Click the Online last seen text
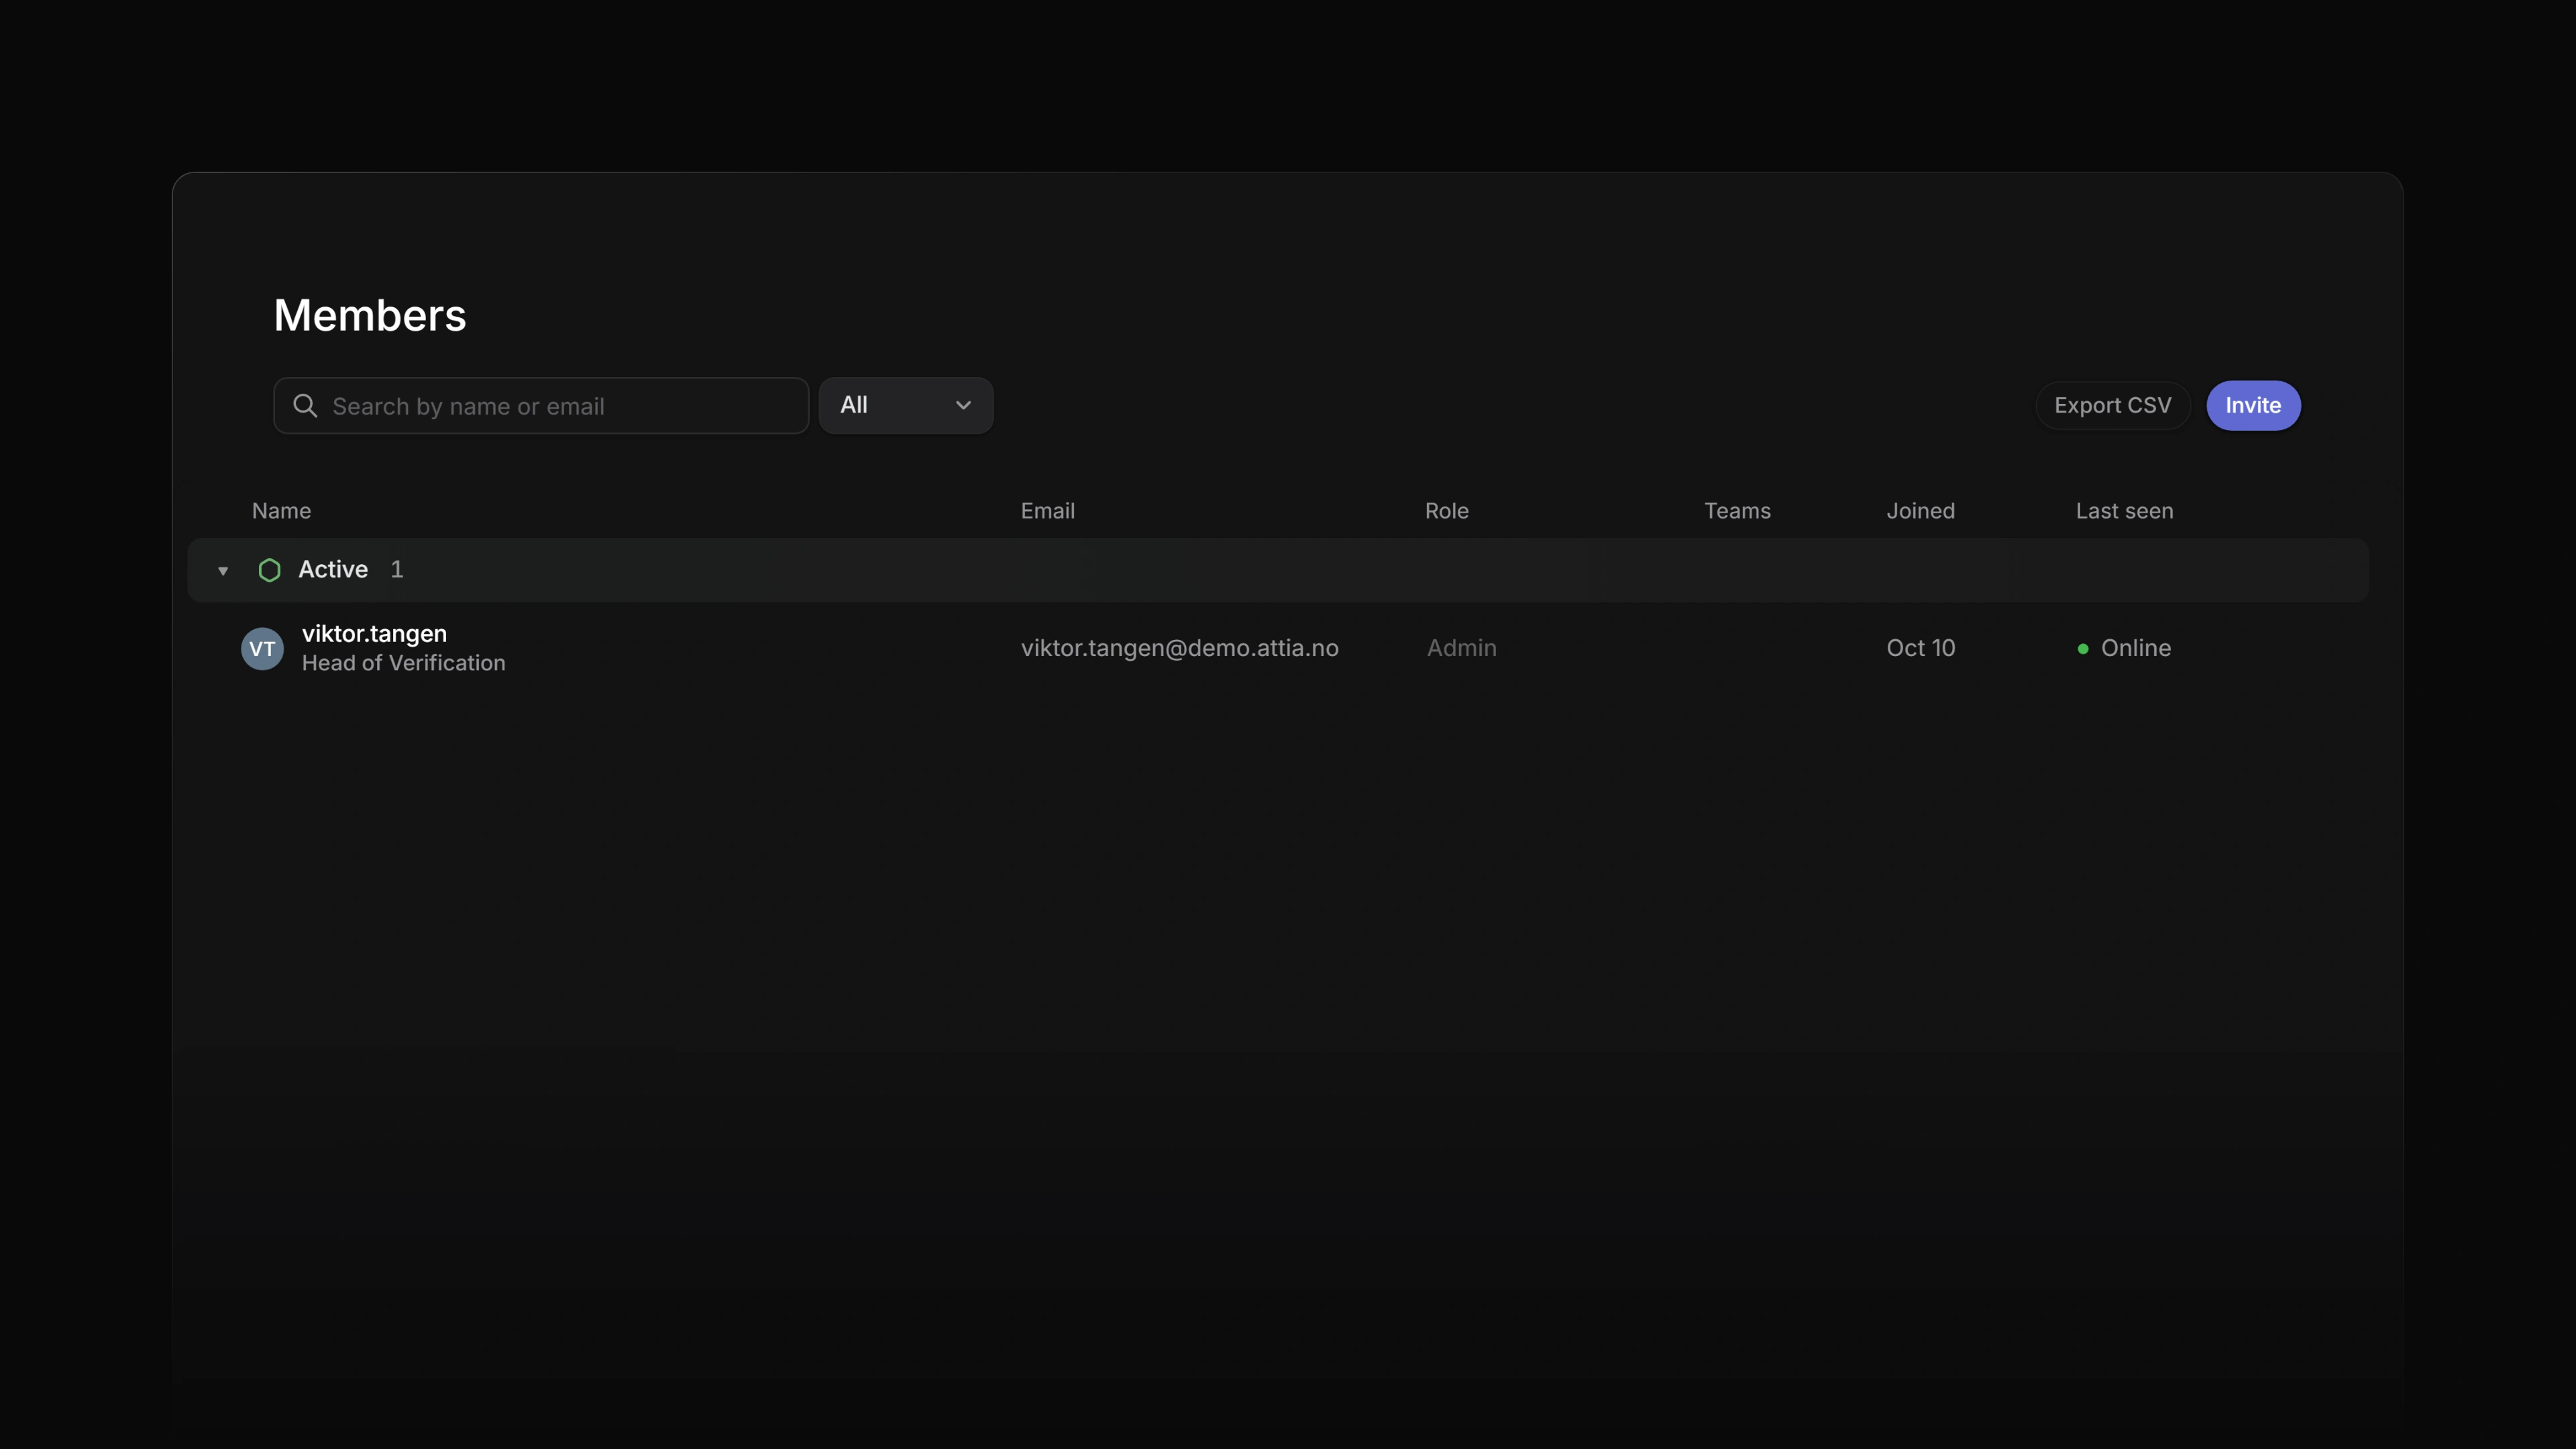This screenshot has width=2576, height=1449. (x=2135, y=648)
